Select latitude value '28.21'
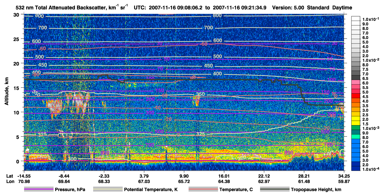The height and width of the screenshot is (196, 382). (x=304, y=176)
